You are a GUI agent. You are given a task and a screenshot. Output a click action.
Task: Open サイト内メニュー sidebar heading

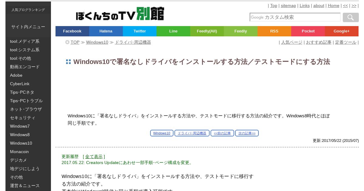click(28, 27)
